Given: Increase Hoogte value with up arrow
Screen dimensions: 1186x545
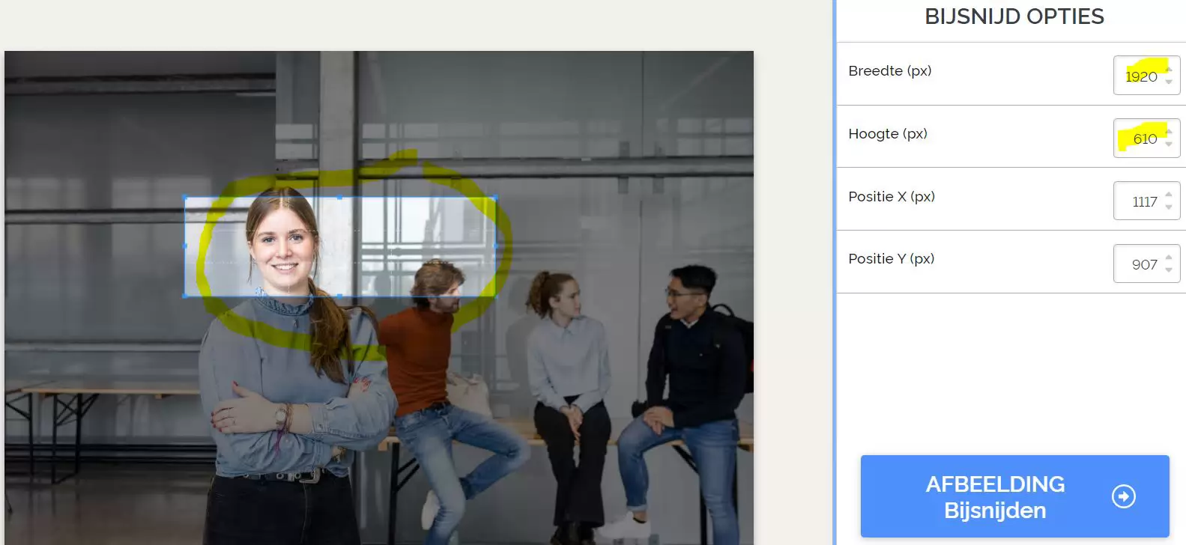Looking at the screenshot, I should (1169, 133).
